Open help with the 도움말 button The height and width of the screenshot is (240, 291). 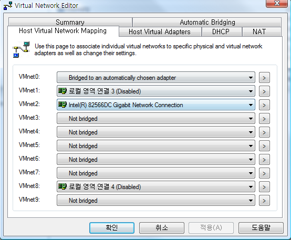[261, 228]
